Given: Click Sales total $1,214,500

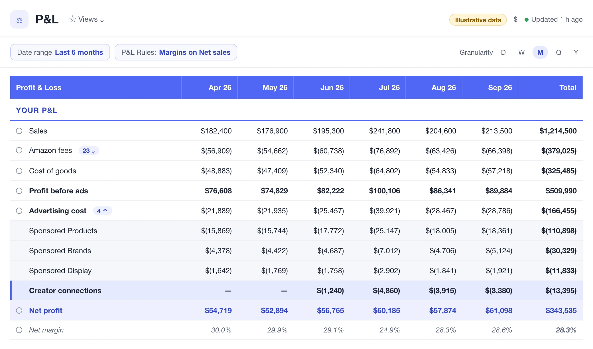Looking at the screenshot, I should coord(558,131).
